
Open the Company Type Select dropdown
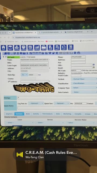[84, 88]
